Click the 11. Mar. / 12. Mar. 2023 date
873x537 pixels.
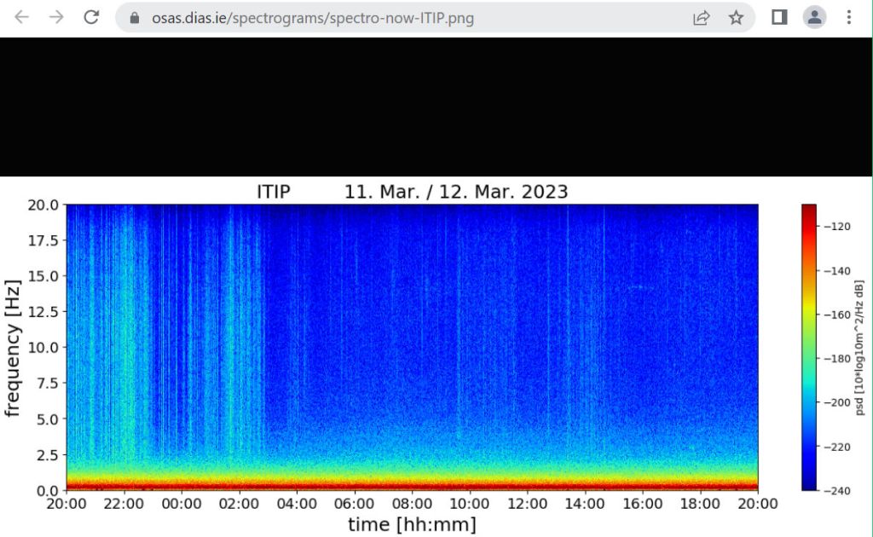pos(456,192)
